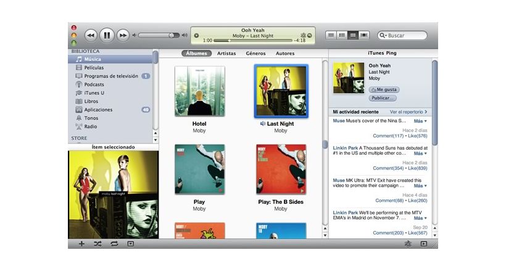506x271 pixels.
Task: Select the Last Night album cover
Action: 281,91
